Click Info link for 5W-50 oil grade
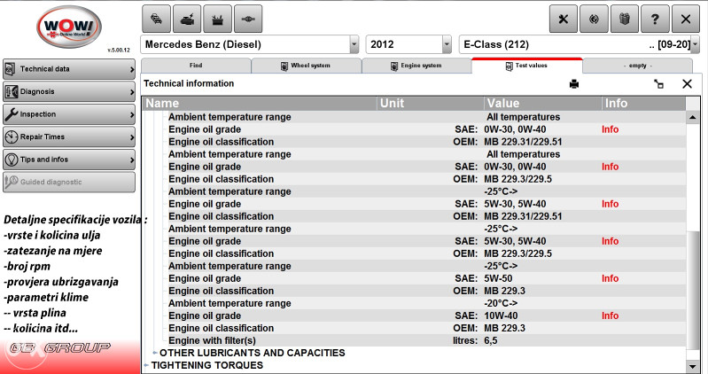This screenshot has width=708, height=374. [610, 278]
